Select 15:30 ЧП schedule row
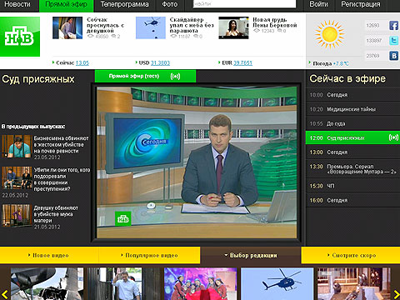 [352, 186]
